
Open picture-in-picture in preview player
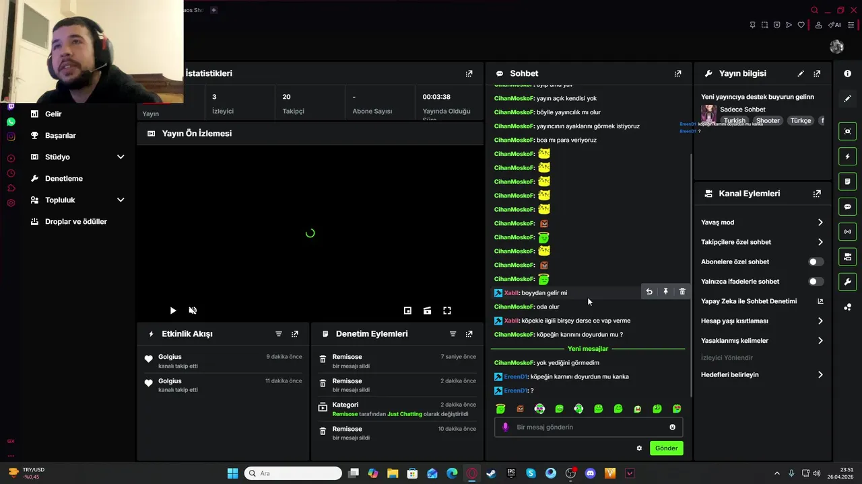(407, 311)
